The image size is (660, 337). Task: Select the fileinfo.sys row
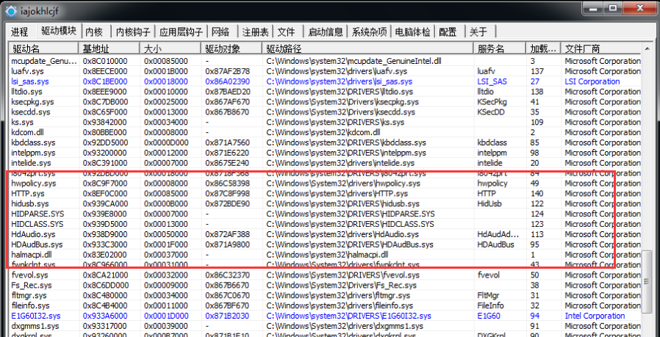pos(325,305)
